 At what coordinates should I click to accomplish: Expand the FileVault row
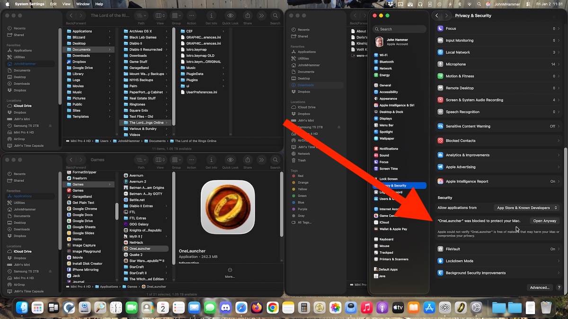click(498, 249)
